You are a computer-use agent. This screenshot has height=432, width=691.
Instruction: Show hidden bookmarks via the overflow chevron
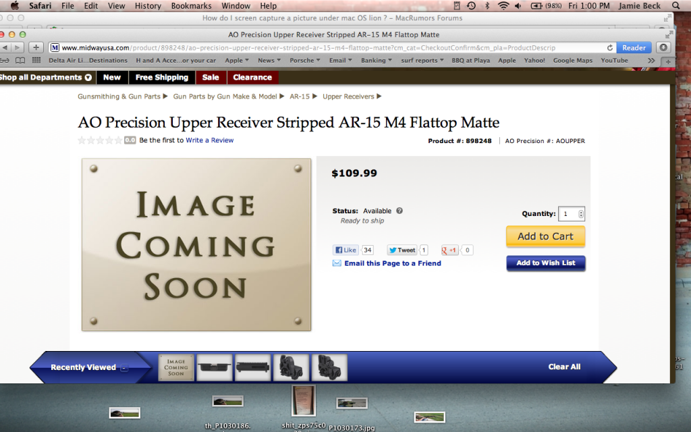coord(651,60)
